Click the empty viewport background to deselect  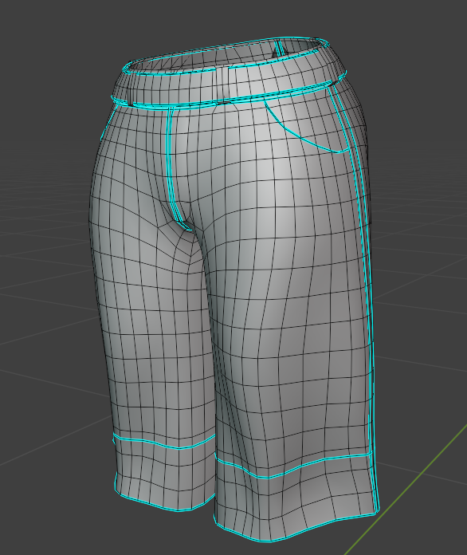[53, 106]
